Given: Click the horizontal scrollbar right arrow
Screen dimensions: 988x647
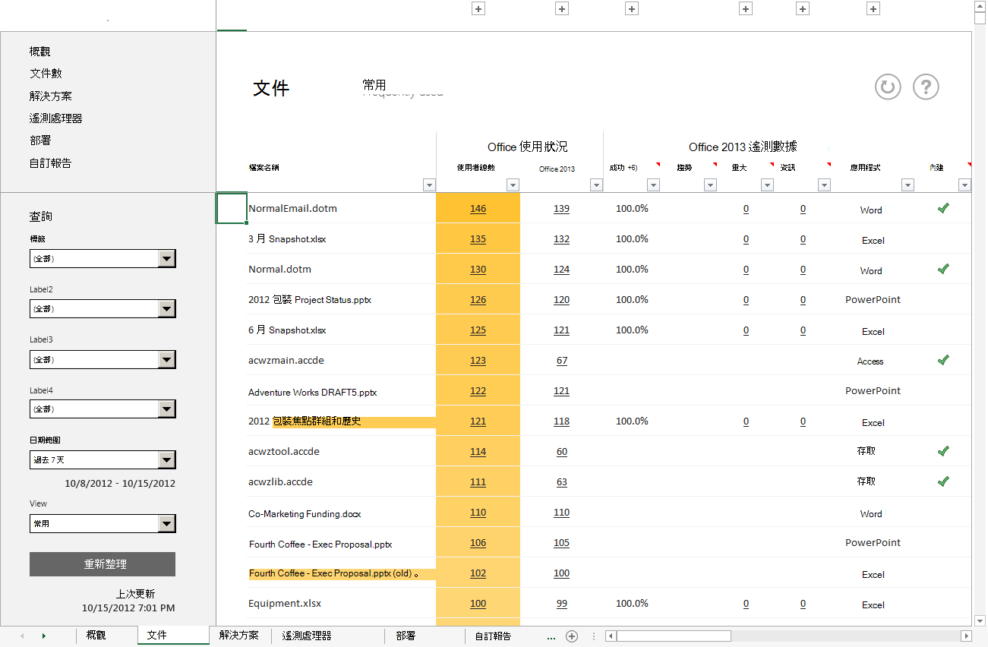Looking at the screenshot, I should coord(967,636).
